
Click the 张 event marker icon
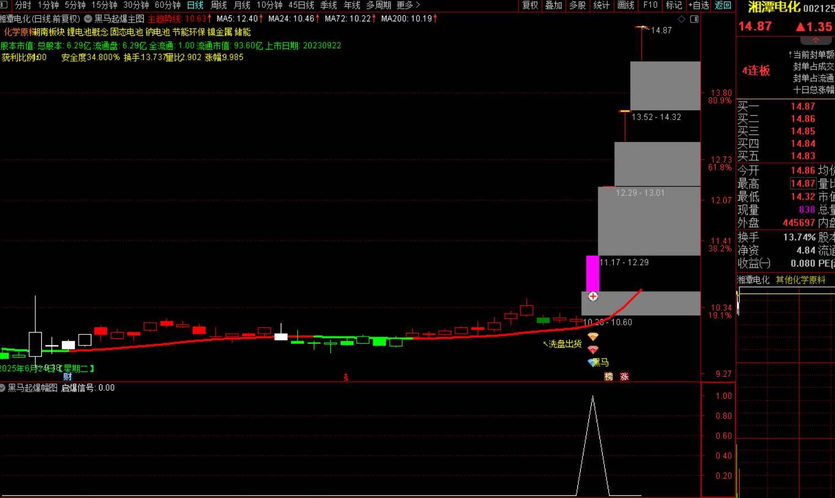[624, 377]
